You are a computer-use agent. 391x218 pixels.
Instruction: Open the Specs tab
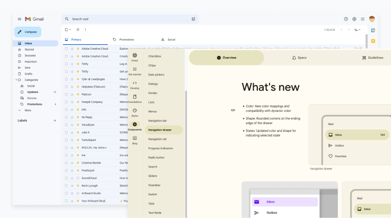click(x=299, y=58)
